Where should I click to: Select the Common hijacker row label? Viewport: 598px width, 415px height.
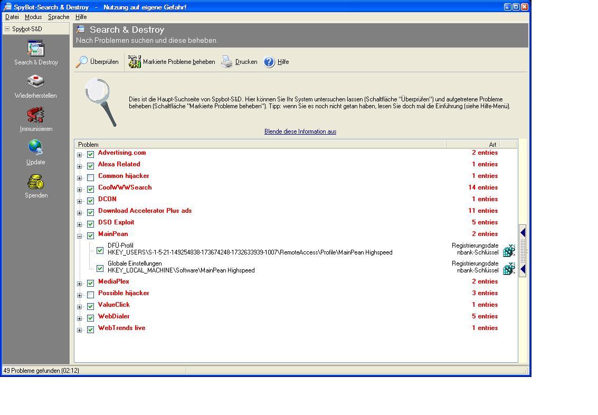[124, 175]
